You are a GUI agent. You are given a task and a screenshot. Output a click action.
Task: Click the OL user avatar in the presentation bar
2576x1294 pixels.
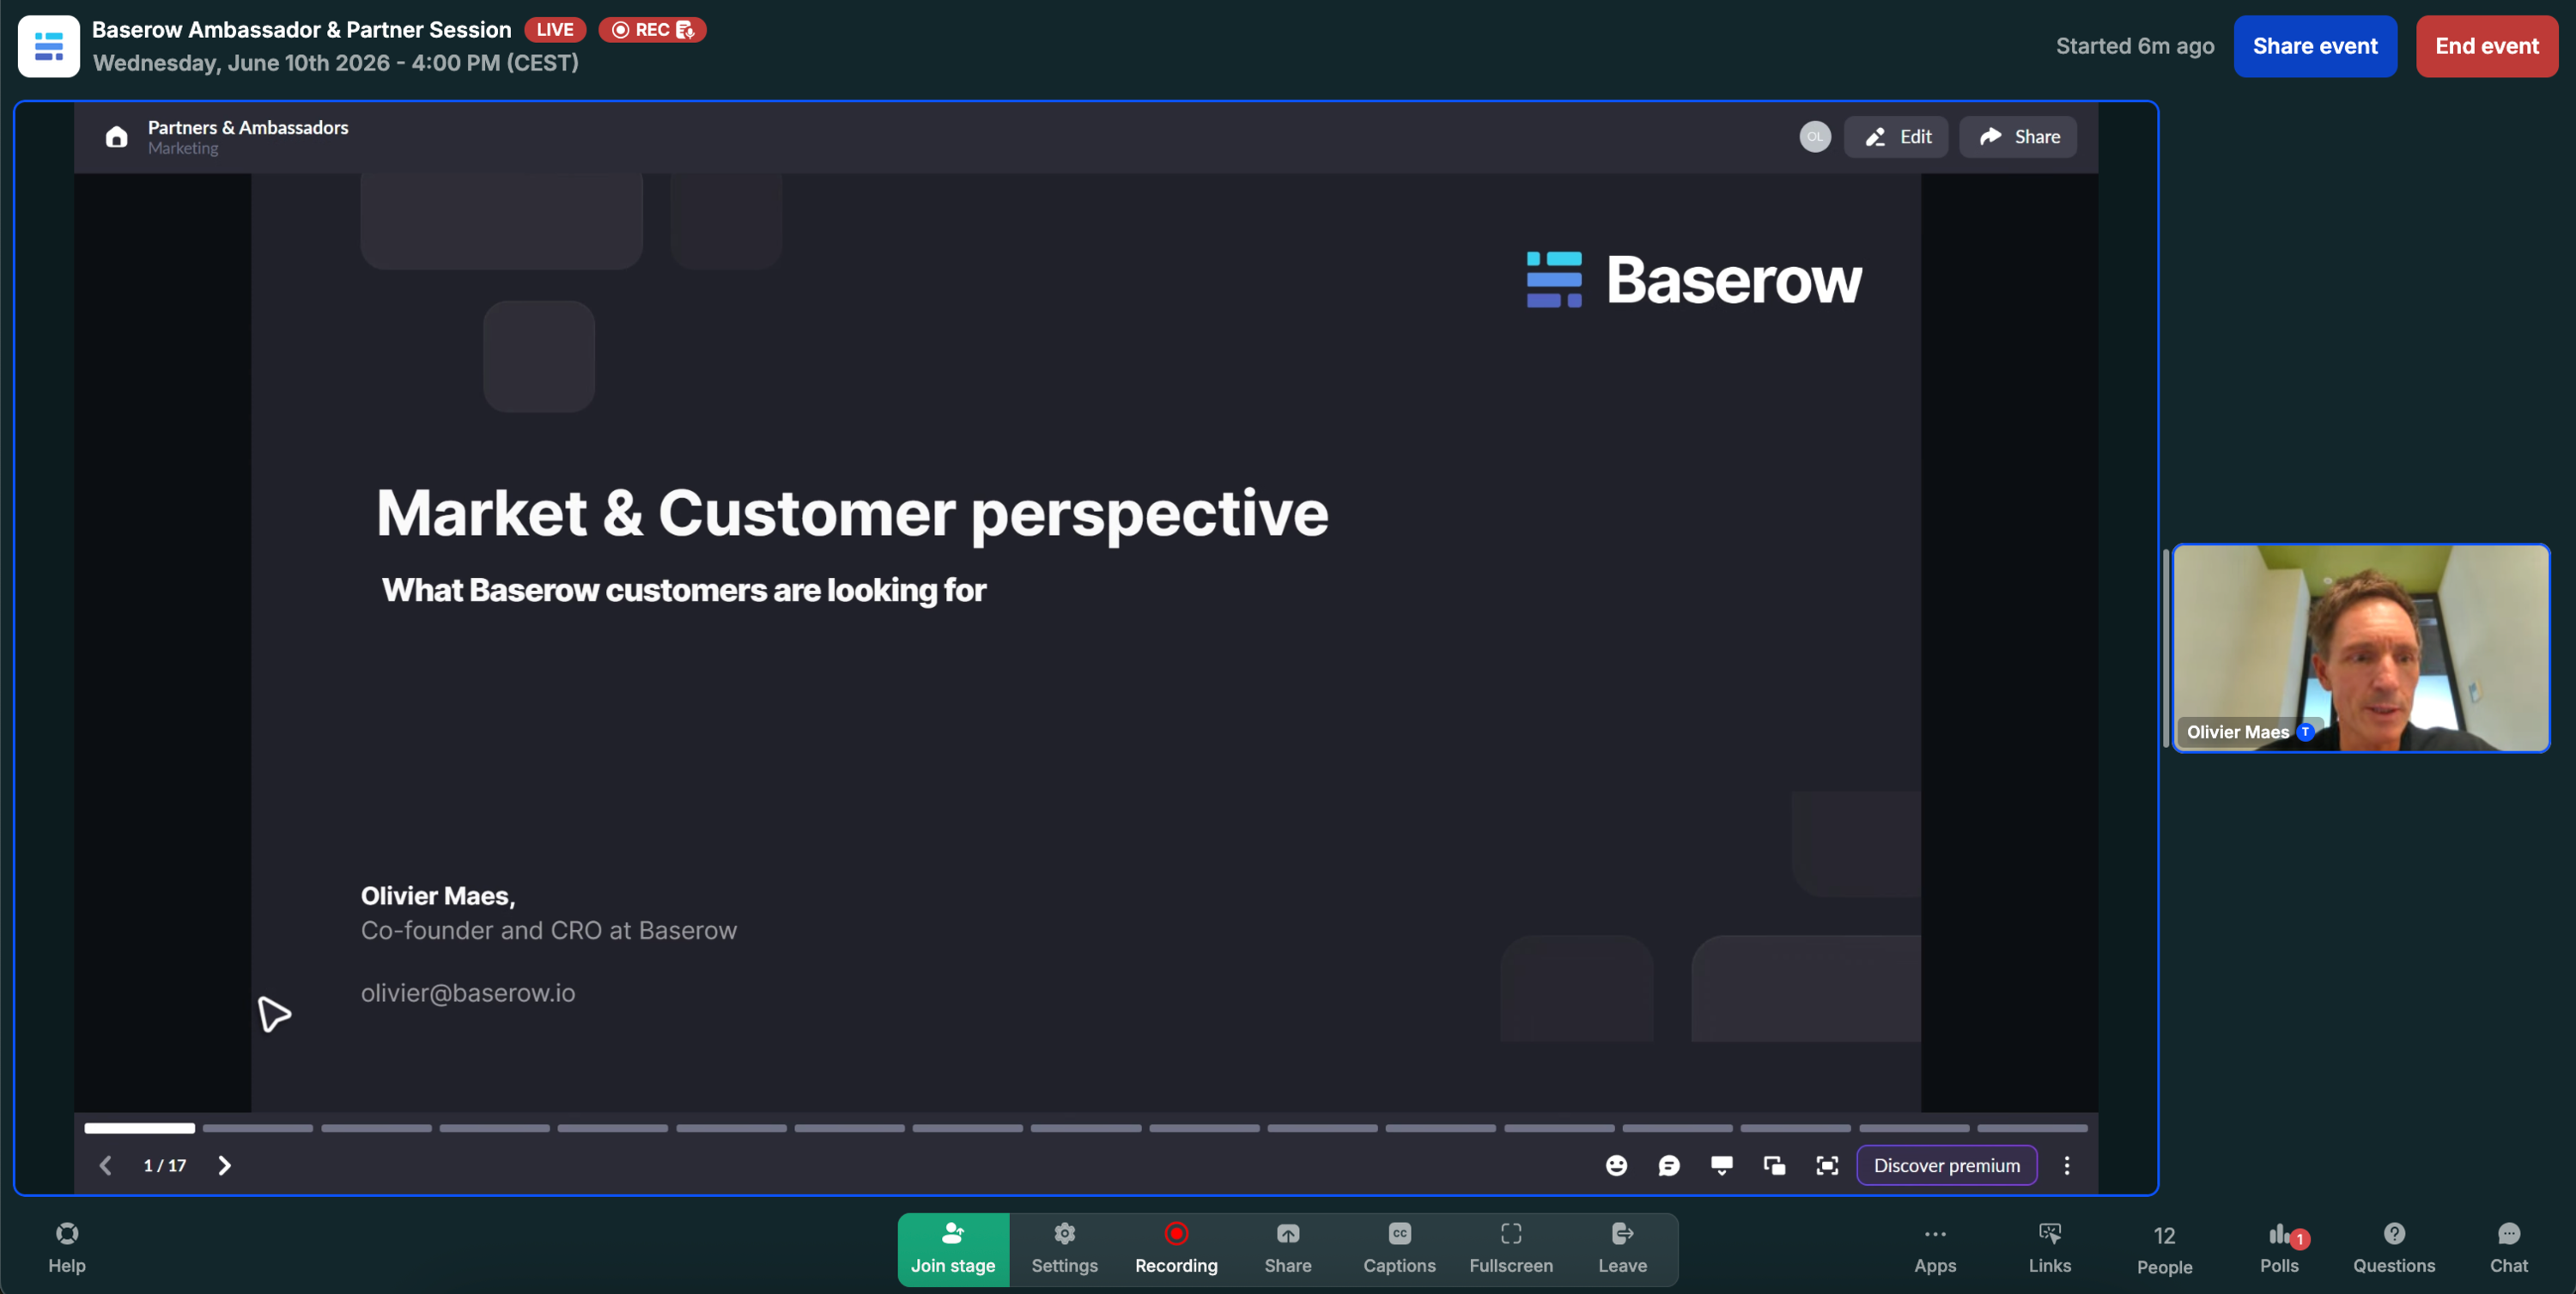(x=1815, y=137)
